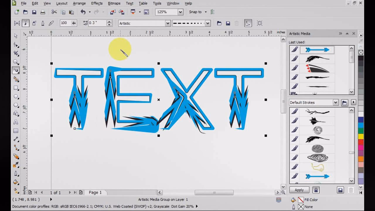Open the zoom level dropdown showing 125%
Screen dimensions: 375x211
(x=180, y=12)
